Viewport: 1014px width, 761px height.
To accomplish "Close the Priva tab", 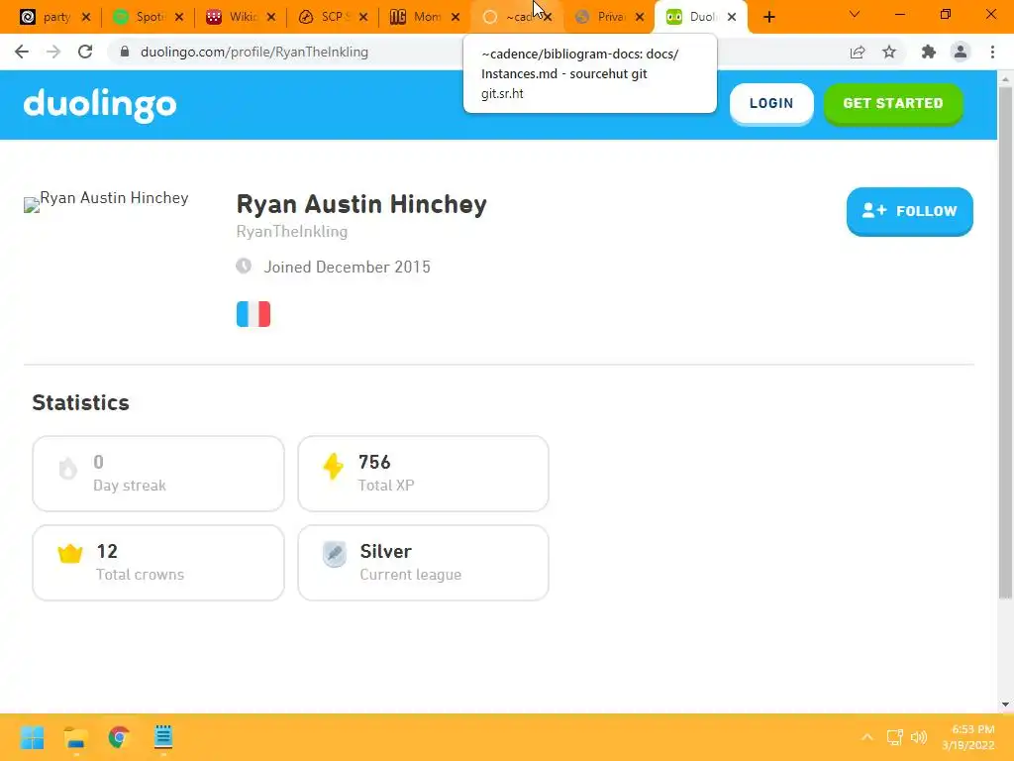I will (640, 17).
